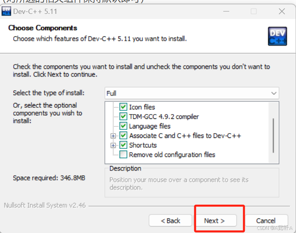Click the DEV C++ logo in header
296x233 pixels.
click(277, 36)
